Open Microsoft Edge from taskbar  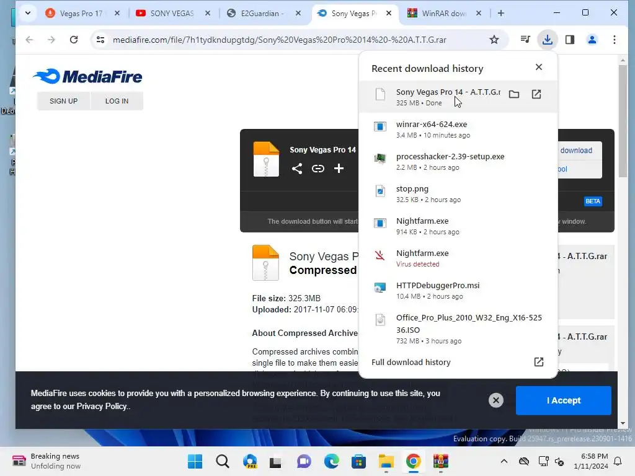click(x=331, y=461)
